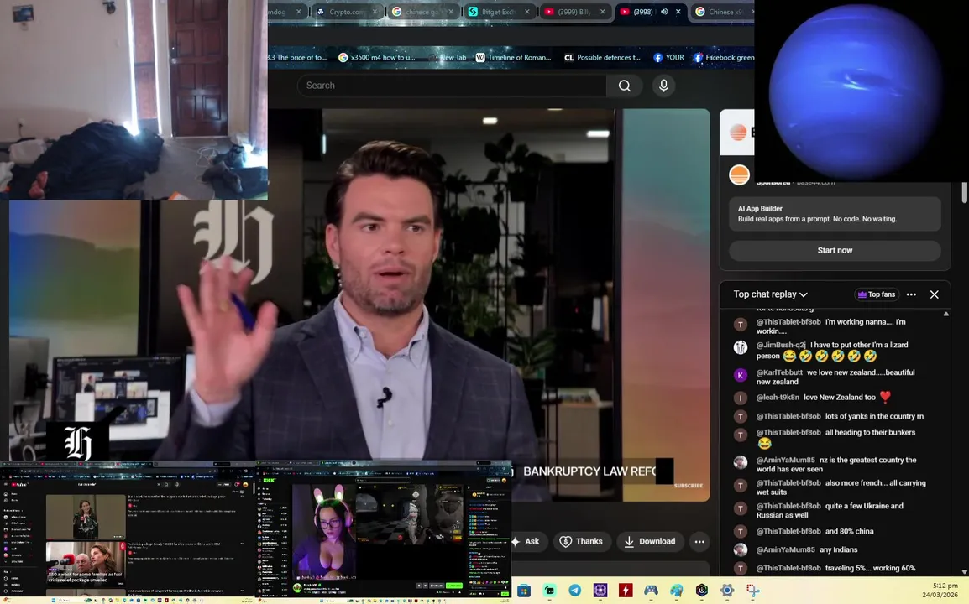Viewport: 969px width, 604px height.
Task: Open the green chat bubble taskbar app
Action: (549, 591)
